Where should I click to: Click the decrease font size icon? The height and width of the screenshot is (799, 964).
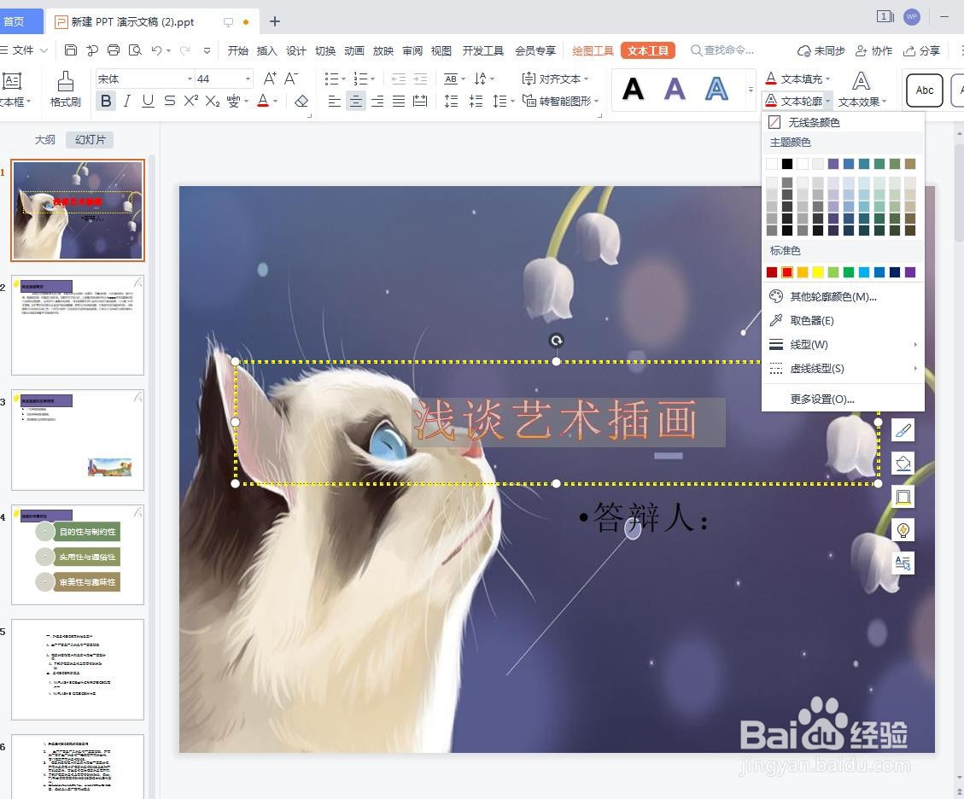[291, 78]
